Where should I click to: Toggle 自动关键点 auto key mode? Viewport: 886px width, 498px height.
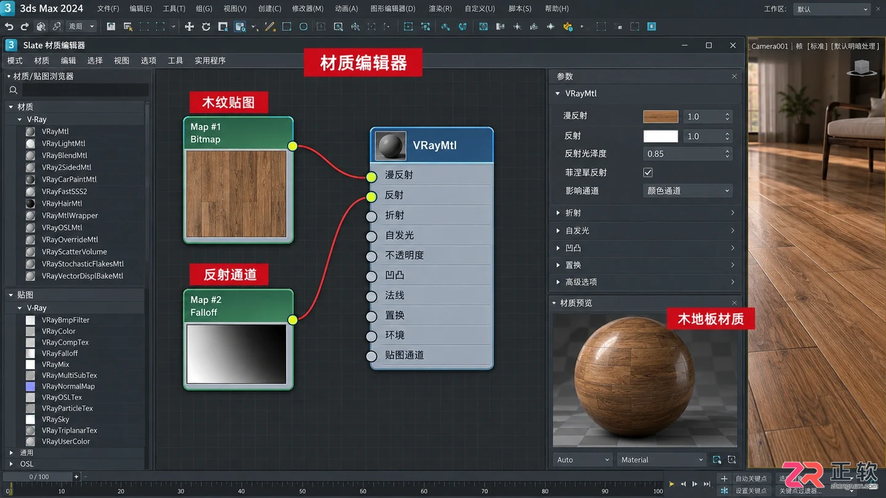pos(751,478)
